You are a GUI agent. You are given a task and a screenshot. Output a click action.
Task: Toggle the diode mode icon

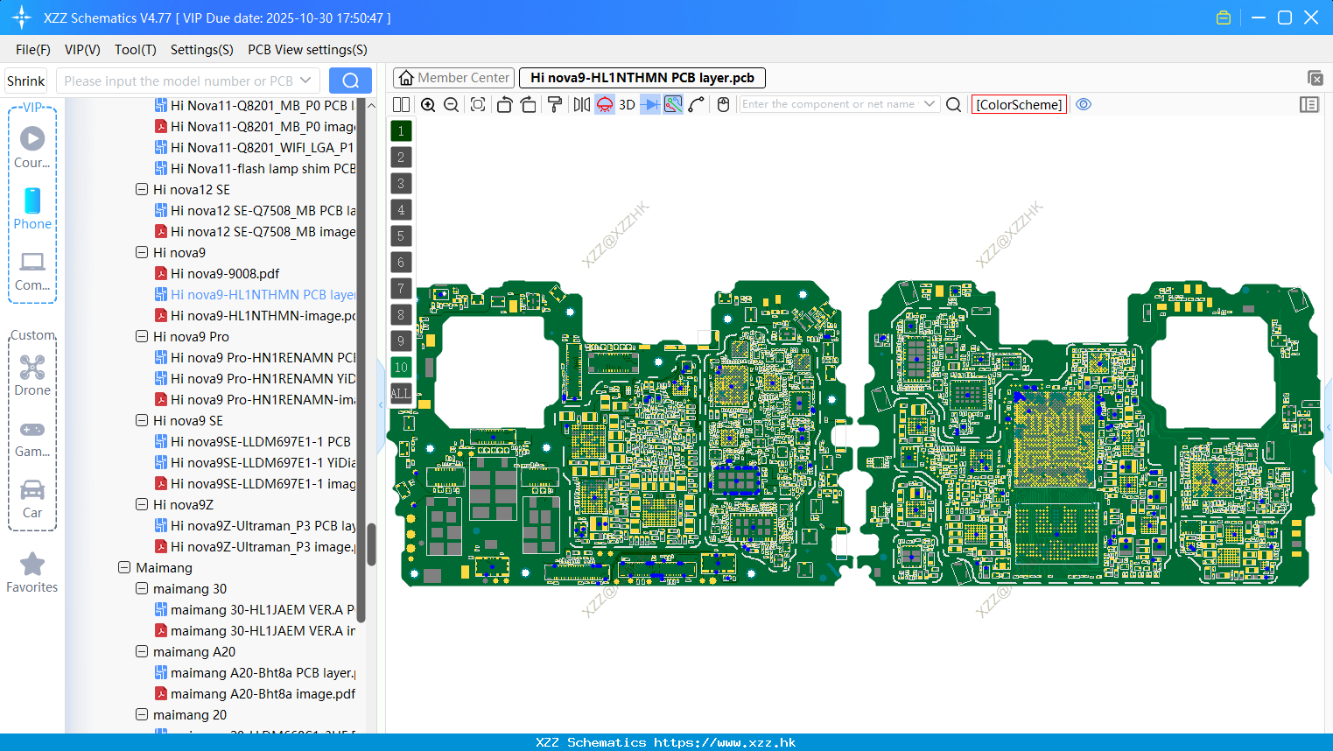650,104
